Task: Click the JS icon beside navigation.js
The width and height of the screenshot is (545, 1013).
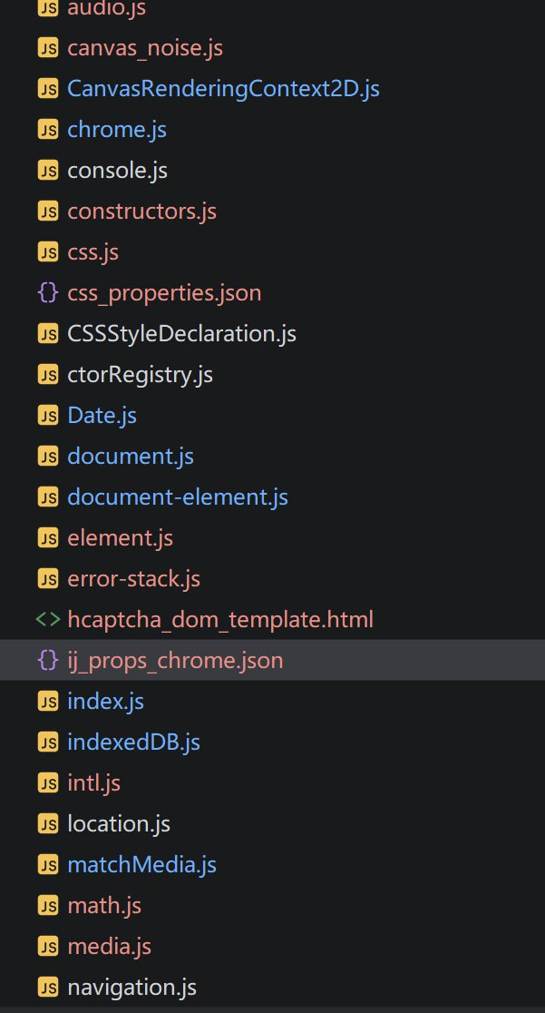Action: click(x=48, y=988)
